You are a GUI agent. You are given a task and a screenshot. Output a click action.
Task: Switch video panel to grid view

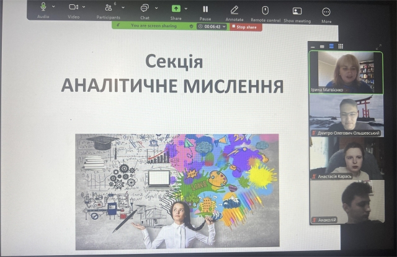[x=341, y=46]
